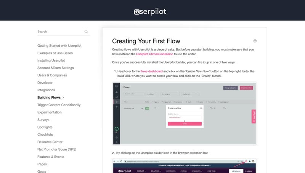Expand chevron next to Building Flows
The width and height of the screenshot is (305, 173).
pyautogui.click(x=63, y=98)
